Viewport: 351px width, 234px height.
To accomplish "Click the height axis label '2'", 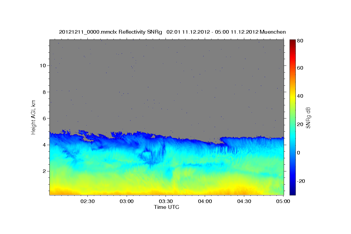I will (44, 171).
